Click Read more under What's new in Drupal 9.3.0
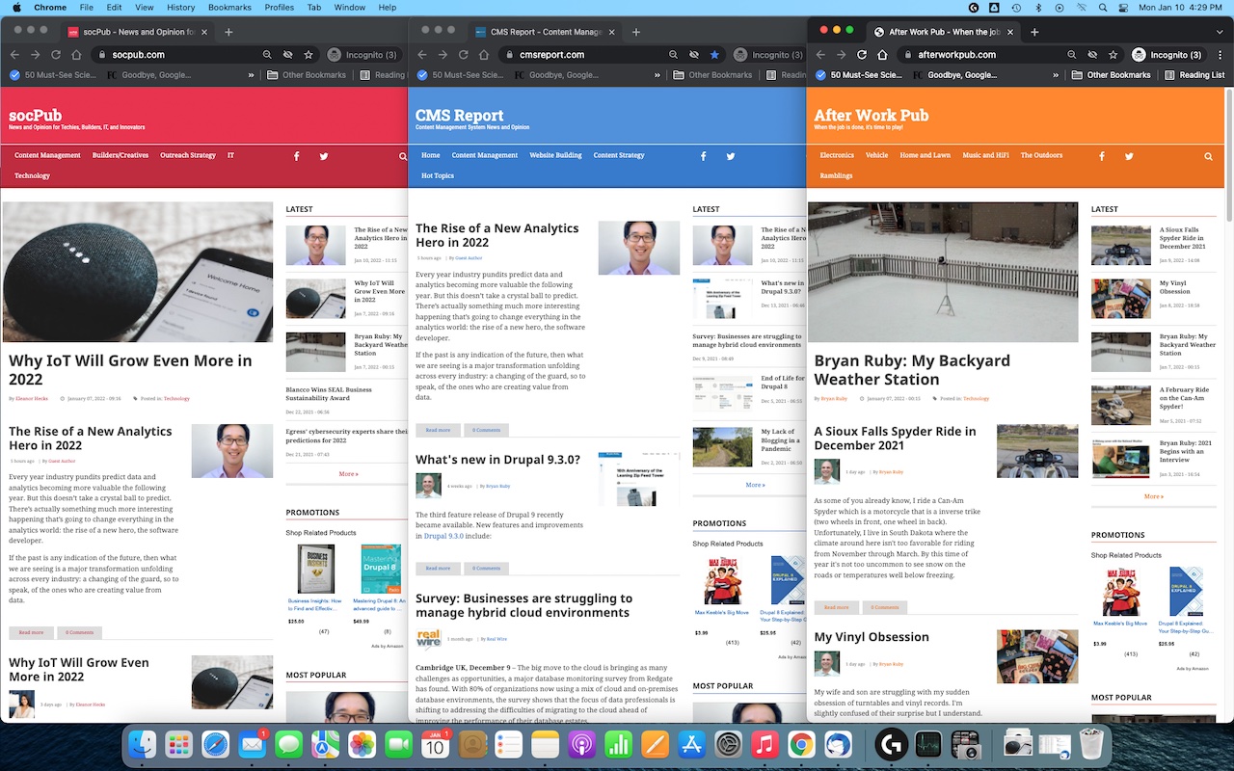Image resolution: width=1234 pixels, height=771 pixels. pyautogui.click(x=438, y=569)
